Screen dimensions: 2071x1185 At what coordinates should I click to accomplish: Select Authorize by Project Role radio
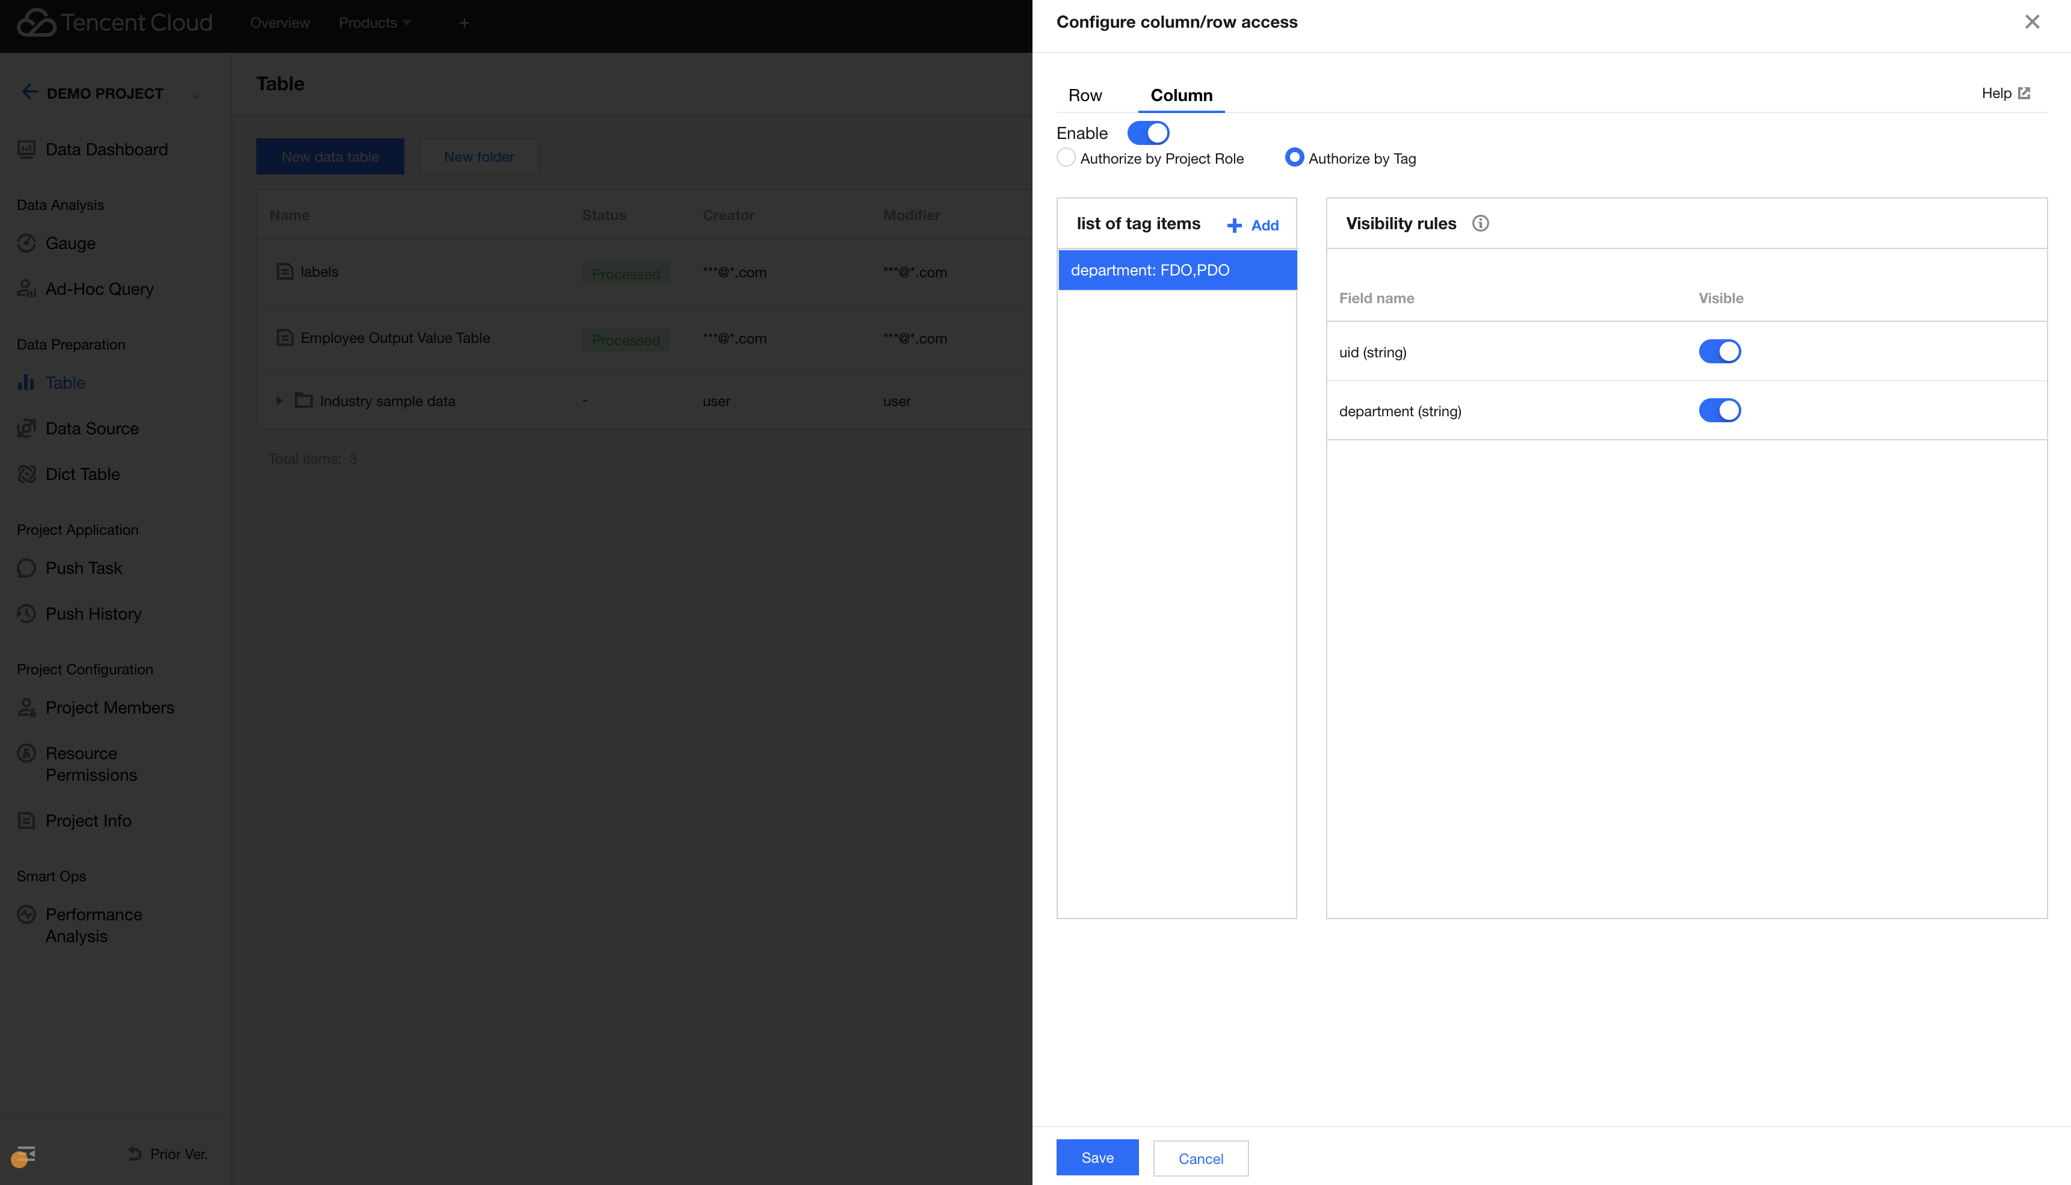click(x=1066, y=158)
